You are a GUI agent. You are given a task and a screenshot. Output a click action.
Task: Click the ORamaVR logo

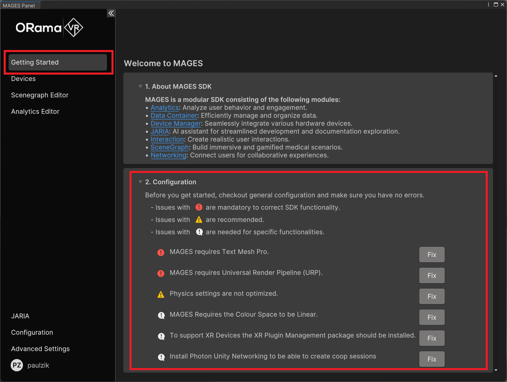click(x=49, y=28)
